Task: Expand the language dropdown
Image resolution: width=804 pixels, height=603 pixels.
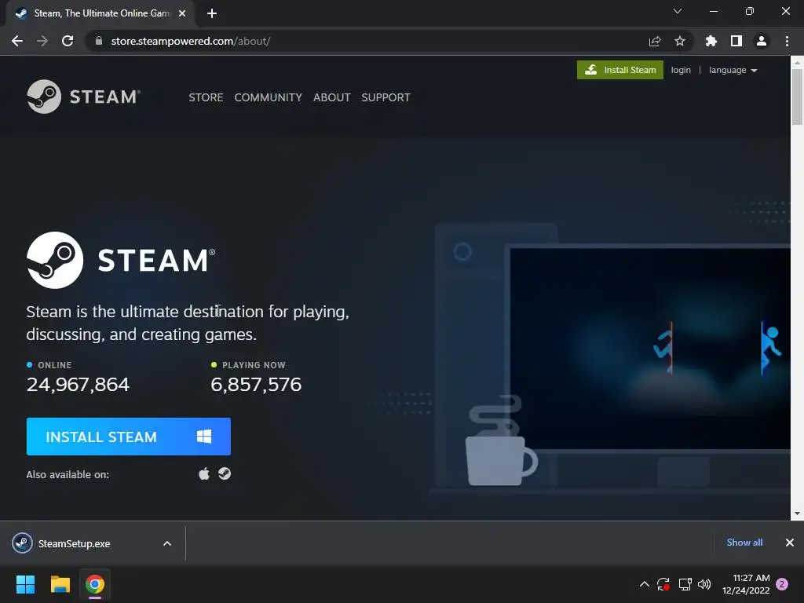Action: tap(733, 70)
